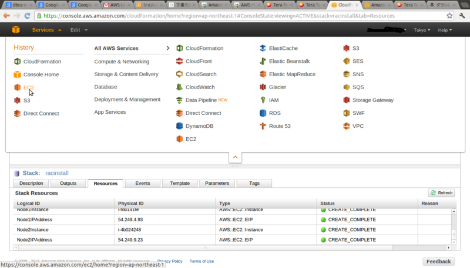The width and height of the screenshot is (470, 268).
Task: Open the Help dropdown menu
Action: [x=445, y=30]
